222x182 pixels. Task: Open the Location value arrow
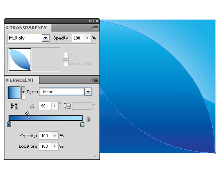(x=55, y=146)
